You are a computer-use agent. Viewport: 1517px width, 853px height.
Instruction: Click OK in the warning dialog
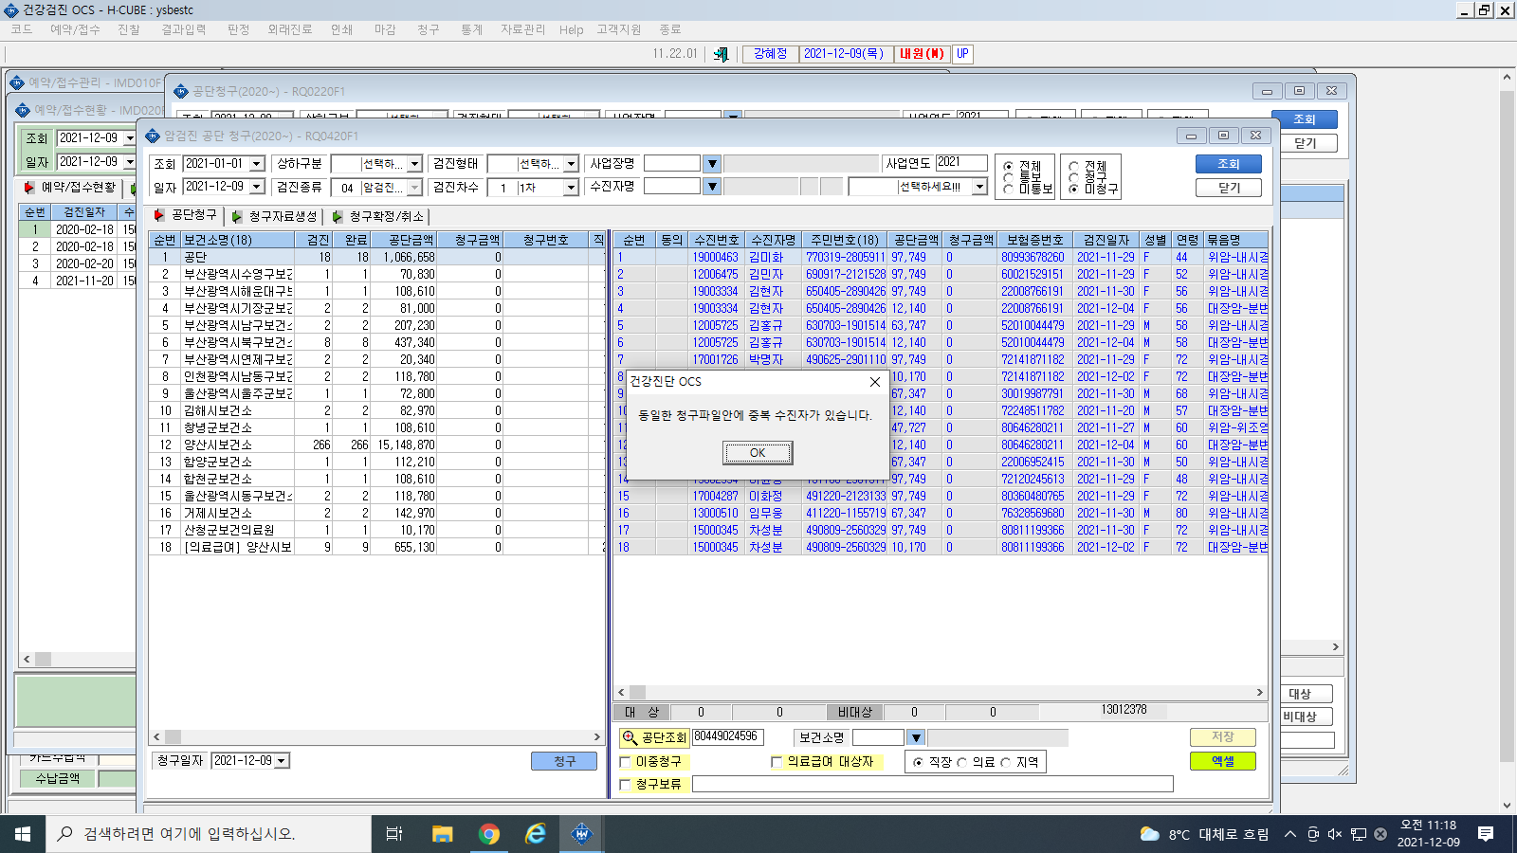coord(758,453)
